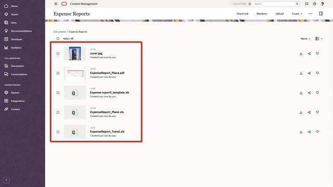Open the ExpenseReport_Plane.pdf file name
Screen dimensions: 333x187
point(107,73)
